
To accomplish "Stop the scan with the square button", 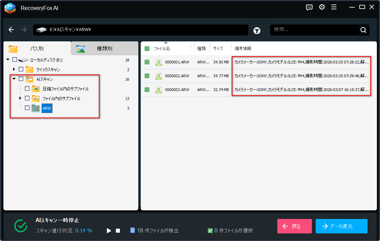I will click(118, 231).
